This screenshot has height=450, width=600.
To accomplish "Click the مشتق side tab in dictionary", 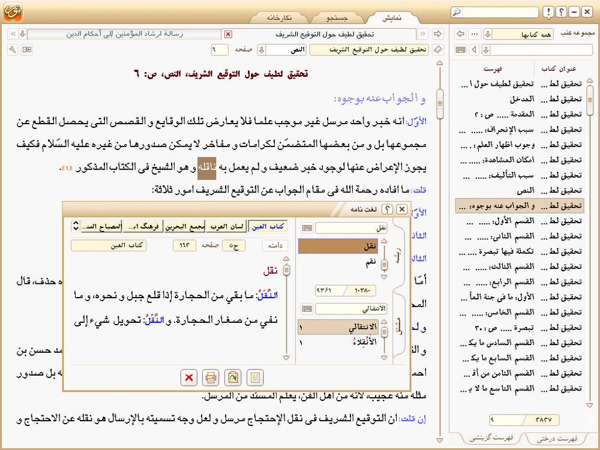I will [398, 326].
